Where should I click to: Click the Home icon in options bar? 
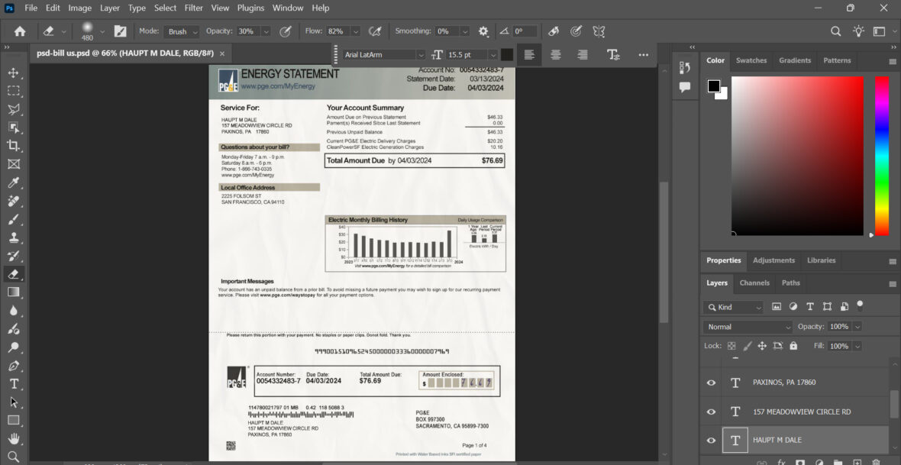20,31
